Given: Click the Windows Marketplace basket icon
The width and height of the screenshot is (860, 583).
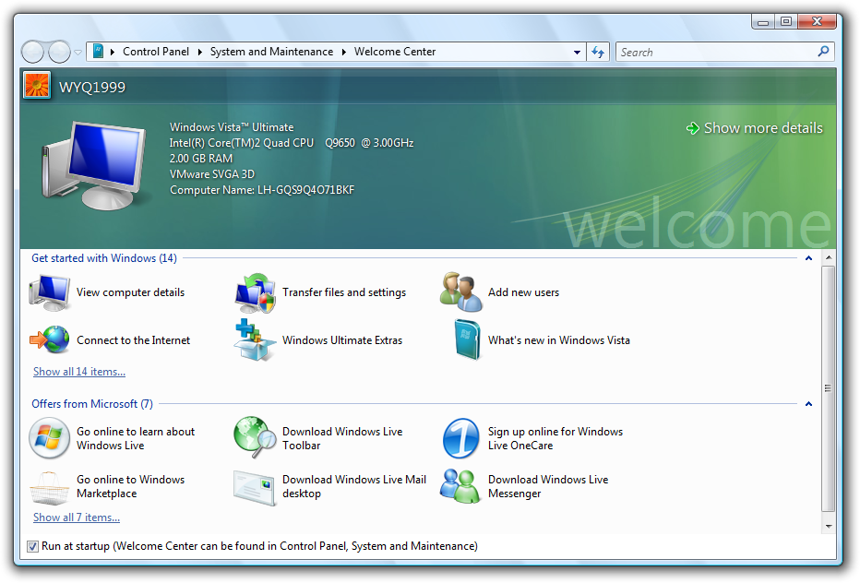Looking at the screenshot, I should [x=50, y=486].
